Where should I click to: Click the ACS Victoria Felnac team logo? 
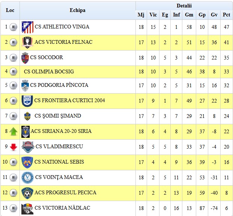click(27, 42)
